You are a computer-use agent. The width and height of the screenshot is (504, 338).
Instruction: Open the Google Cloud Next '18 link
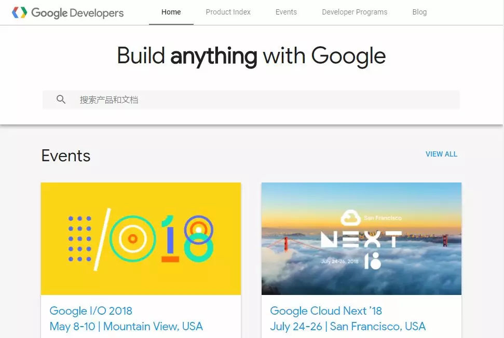(326, 311)
